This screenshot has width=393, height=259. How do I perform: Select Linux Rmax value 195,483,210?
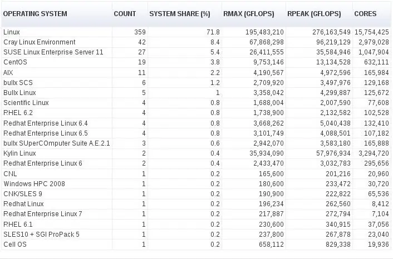[x=264, y=32]
